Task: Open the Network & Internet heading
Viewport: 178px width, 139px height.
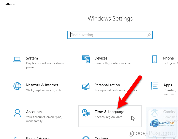Action: [x=42, y=85]
